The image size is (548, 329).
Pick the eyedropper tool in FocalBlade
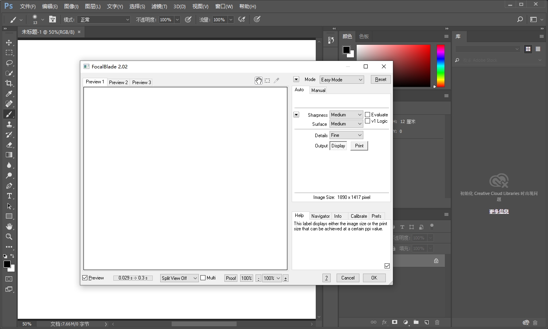click(276, 81)
